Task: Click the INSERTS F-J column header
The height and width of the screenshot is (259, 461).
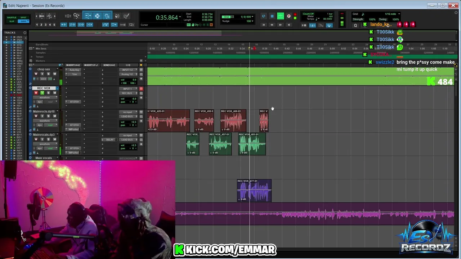Action: click(x=91, y=65)
